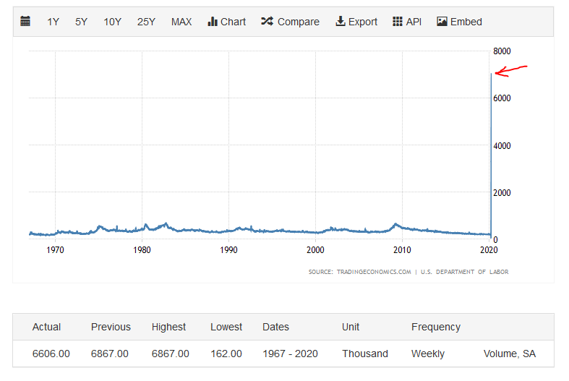This screenshot has width=569, height=381.
Task: Click the Highest value 6867.00 cell
Action: click(x=171, y=354)
